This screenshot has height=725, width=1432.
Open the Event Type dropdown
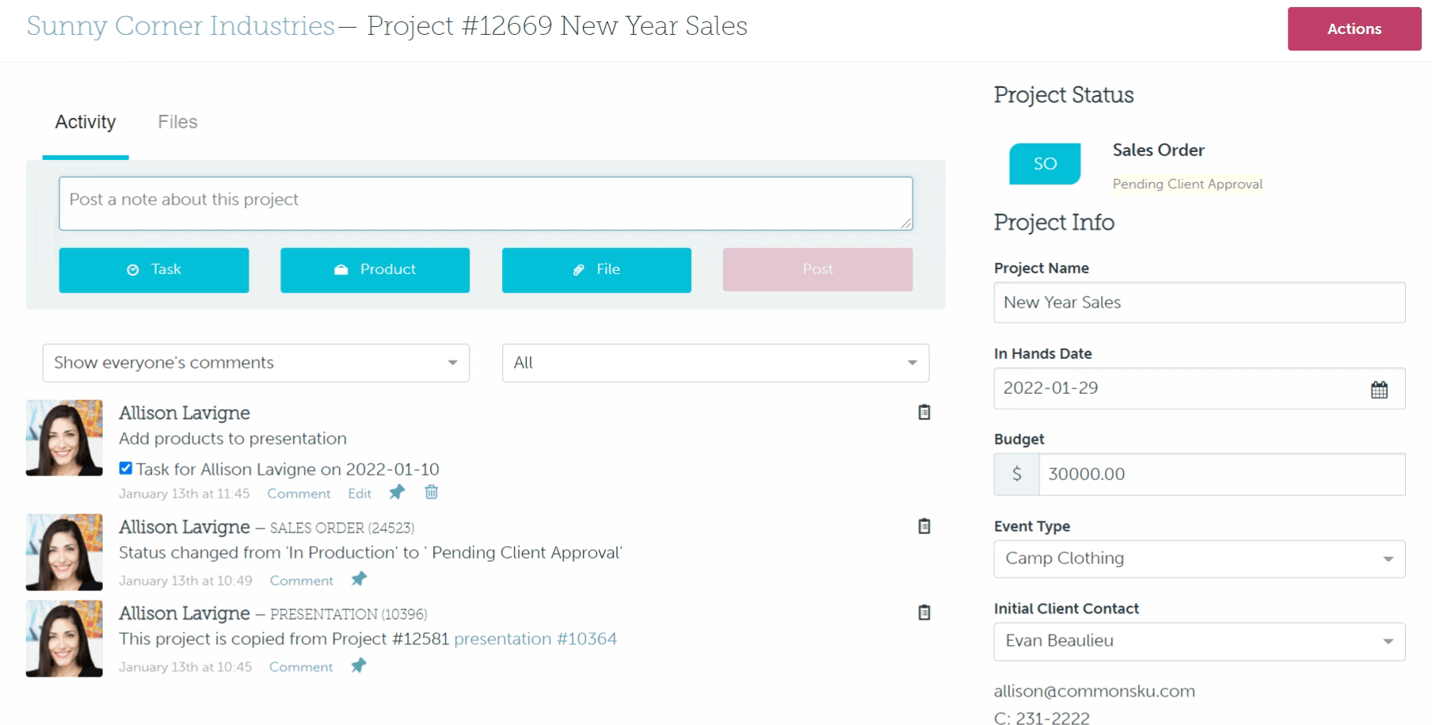[1198, 559]
